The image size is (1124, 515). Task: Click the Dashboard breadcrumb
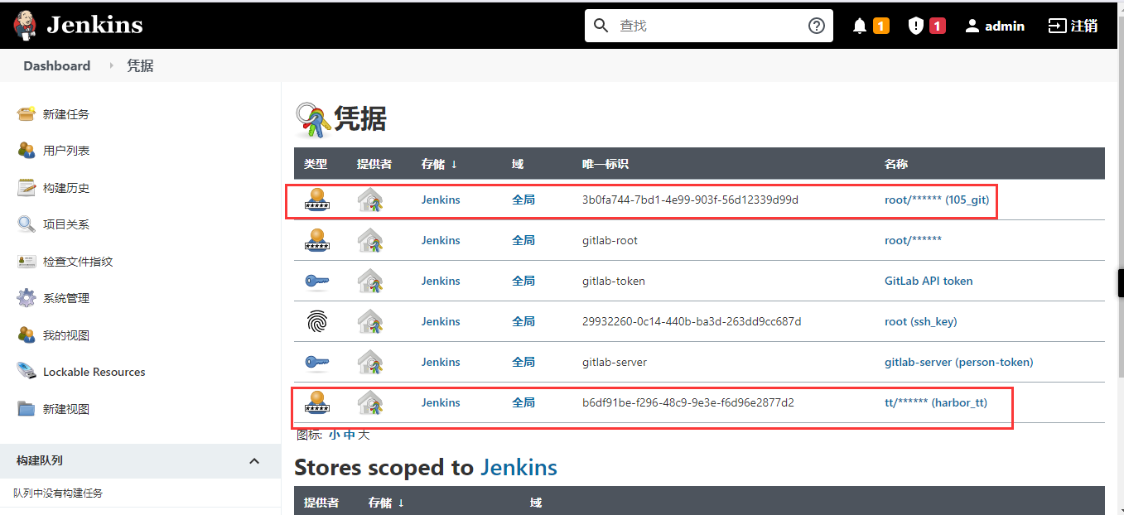click(x=56, y=65)
